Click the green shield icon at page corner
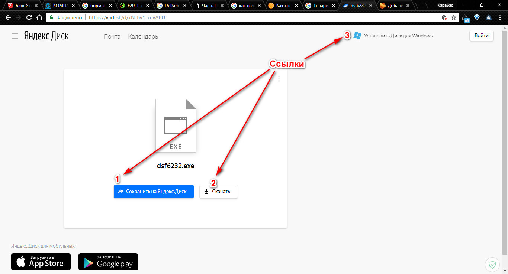 click(x=492, y=264)
